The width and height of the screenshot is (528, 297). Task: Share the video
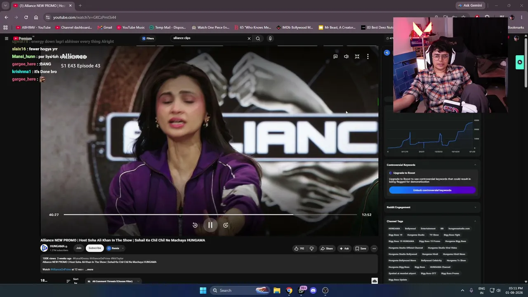pos(327,248)
